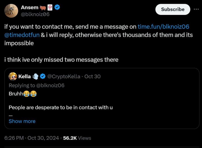Open Kella's profile avatar
Image resolution: width=202 pixels, height=148 pixels.
pyautogui.click(x=13, y=76)
